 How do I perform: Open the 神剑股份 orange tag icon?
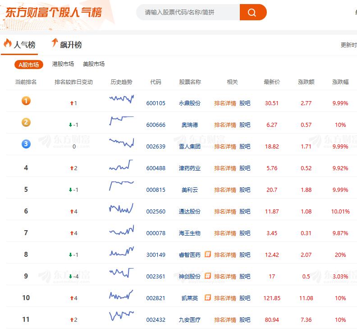click(208, 276)
